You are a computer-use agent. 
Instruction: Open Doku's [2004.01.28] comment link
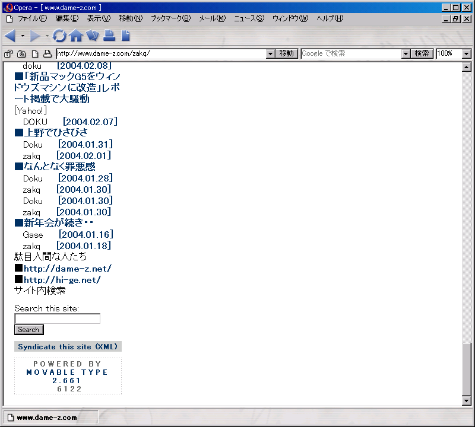[85, 179]
